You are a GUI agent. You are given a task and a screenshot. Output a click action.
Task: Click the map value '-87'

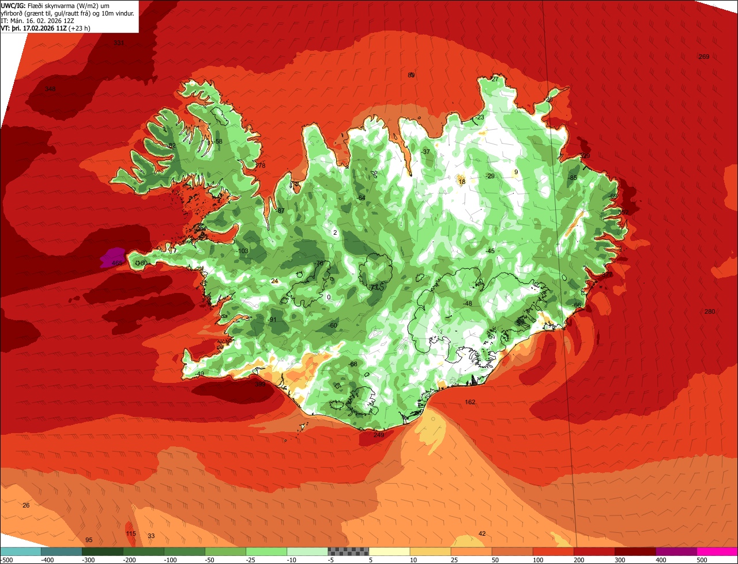tap(280, 211)
